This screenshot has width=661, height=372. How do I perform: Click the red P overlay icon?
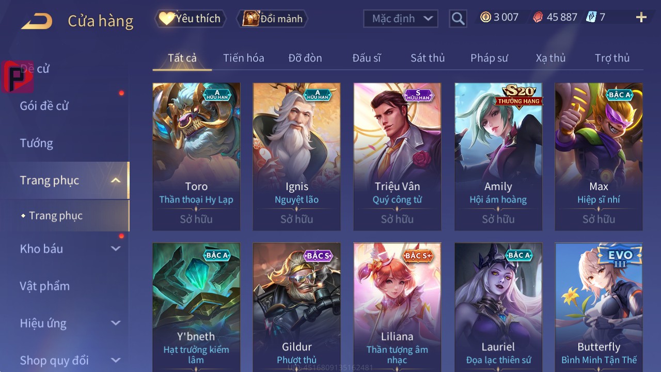click(17, 76)
